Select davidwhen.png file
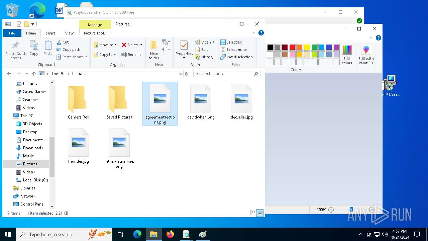The width and height of the screenshot is (428, 241). coord(201,102)
